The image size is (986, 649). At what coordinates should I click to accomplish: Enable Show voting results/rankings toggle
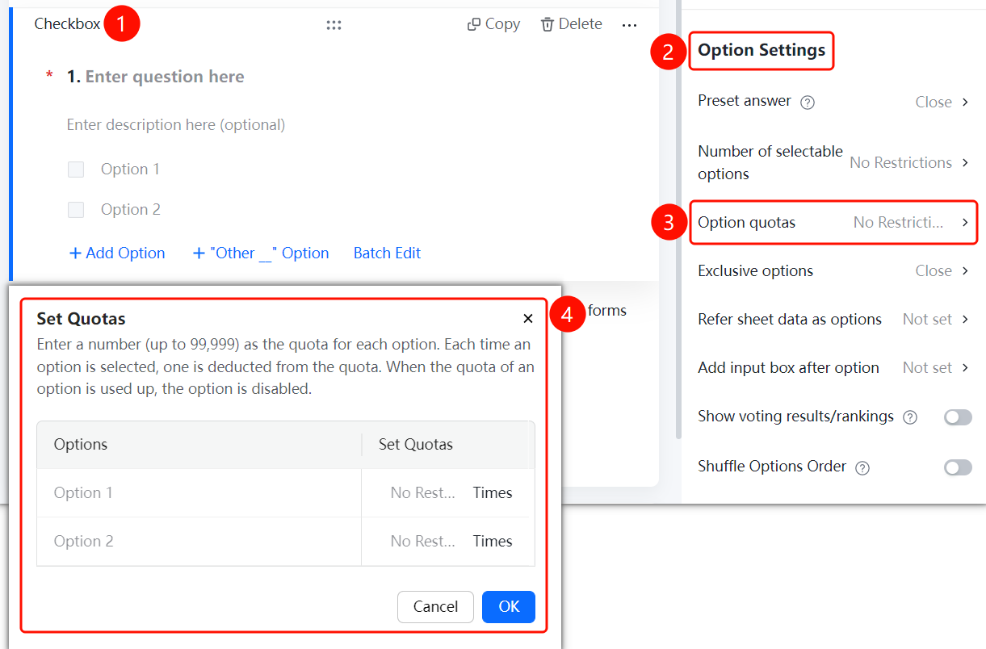pyautogui.click(x=959, y=417)
